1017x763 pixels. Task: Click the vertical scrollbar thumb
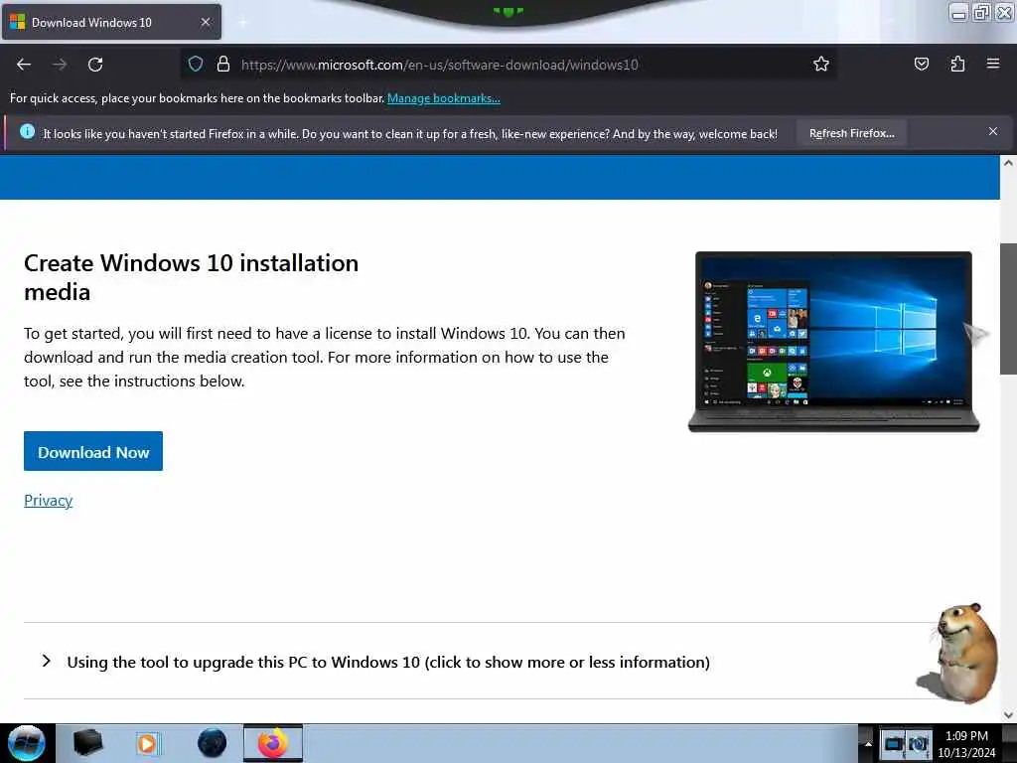(x=1008, y=309)
